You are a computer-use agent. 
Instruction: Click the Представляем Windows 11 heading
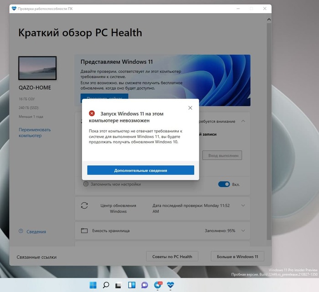pos(117,62)
